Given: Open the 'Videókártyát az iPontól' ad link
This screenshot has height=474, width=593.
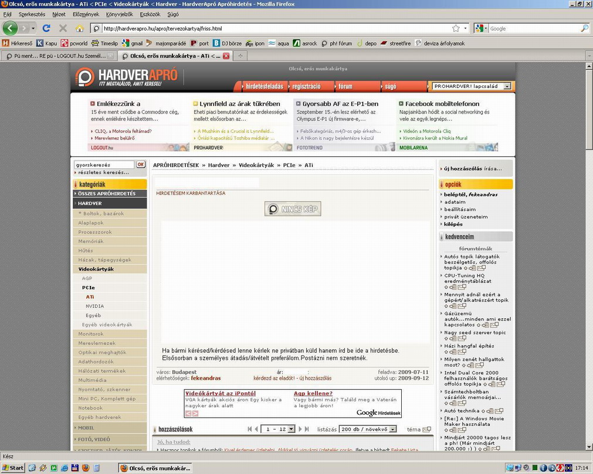Looking at the screenshot, I should [x=221, y=393].
